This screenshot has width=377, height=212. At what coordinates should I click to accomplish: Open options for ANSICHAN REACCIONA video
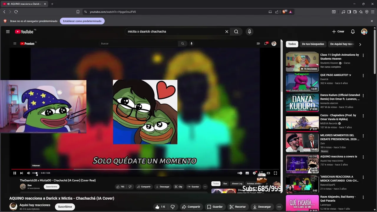click(363, 177)
